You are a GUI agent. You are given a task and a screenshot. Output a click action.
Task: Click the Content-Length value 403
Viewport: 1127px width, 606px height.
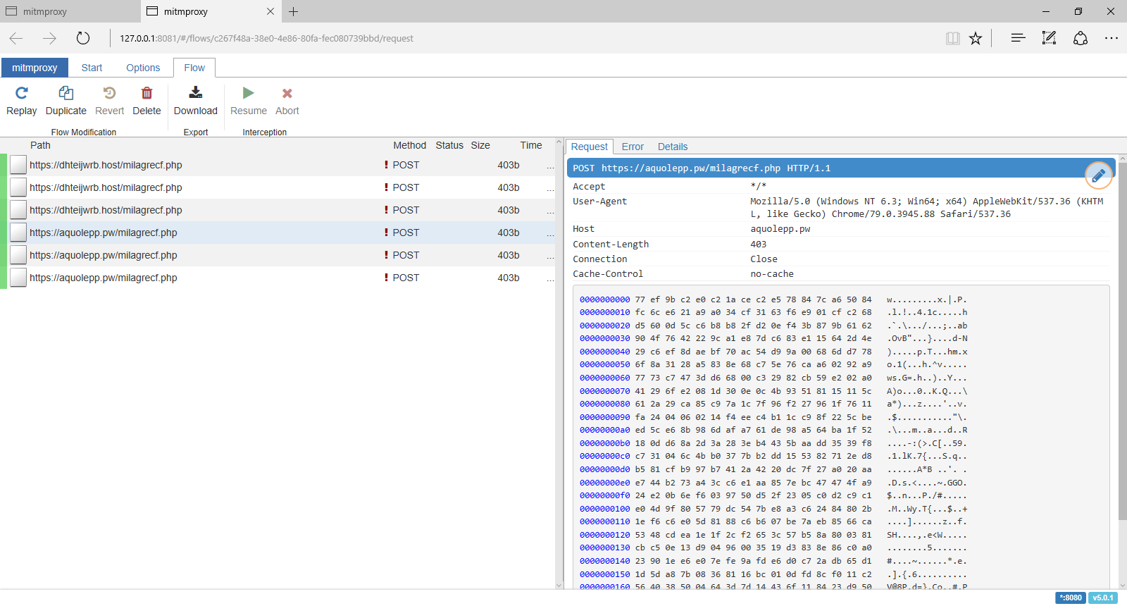(758, 244)
